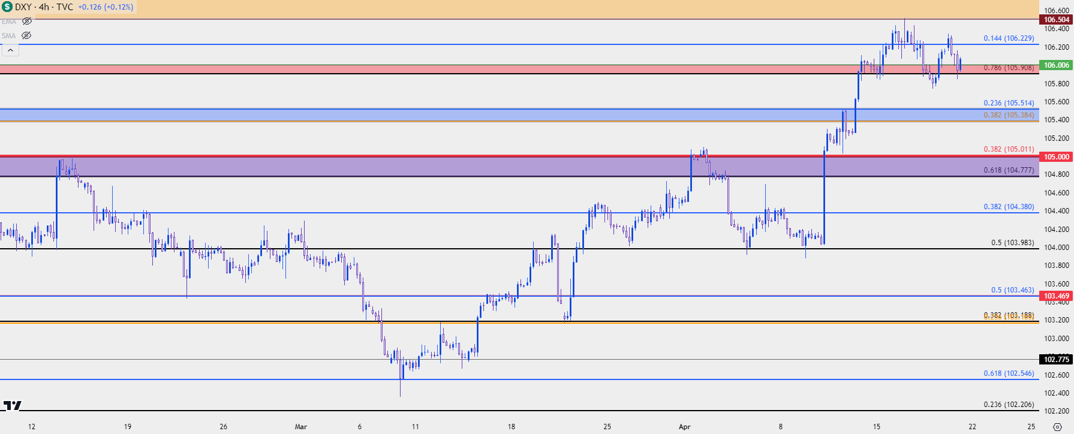The height and width of the screenshot is (434, 1074).
Task: Click Fibonacci label 0.382 (105.384)
Action: [x=1009, y=115]
